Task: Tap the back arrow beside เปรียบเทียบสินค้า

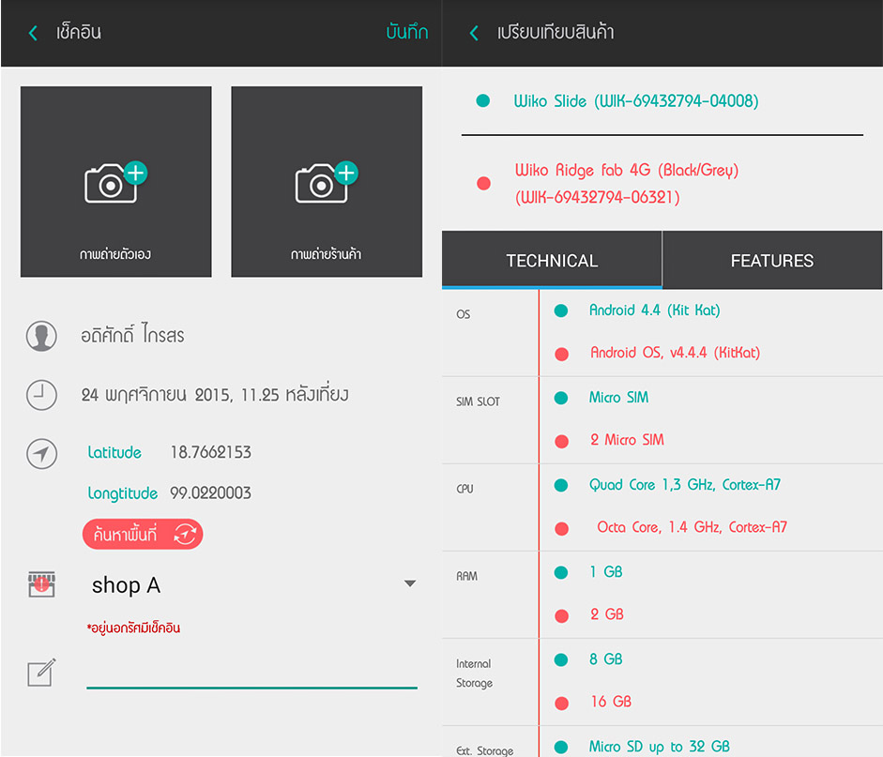Action: [474, 33]
